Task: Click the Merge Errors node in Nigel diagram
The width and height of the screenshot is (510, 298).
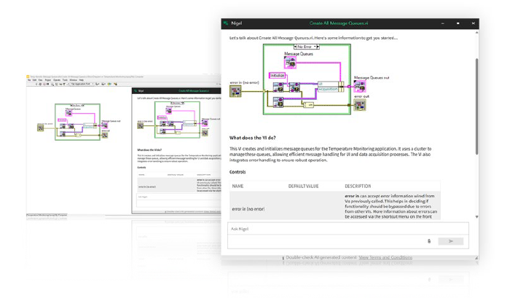Action: coord(308,105)
